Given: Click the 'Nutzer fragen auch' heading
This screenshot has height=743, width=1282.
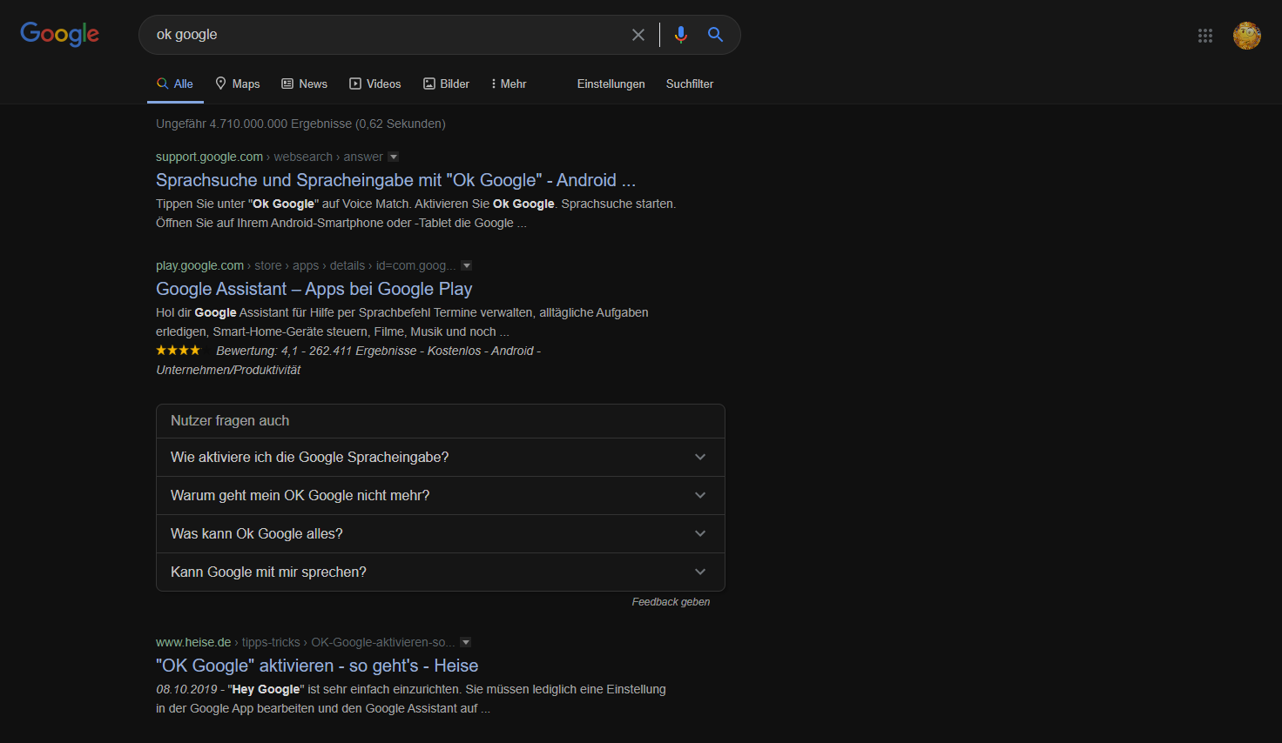Looking at the screenshot, I should 230,421.
